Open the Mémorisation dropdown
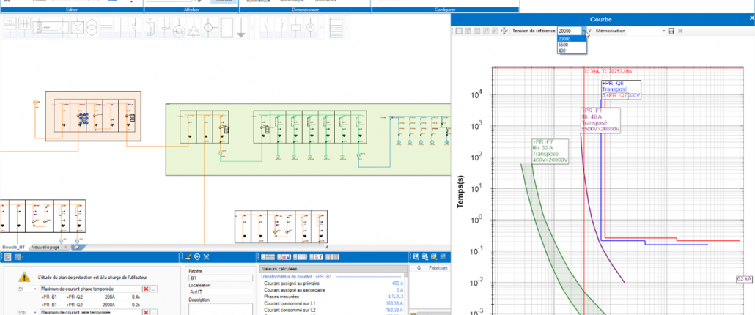Image resolution: width=755 pixels, height=315 pixels. click(x=664, y=31)
